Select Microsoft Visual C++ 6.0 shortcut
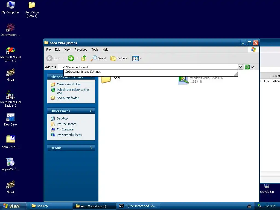Screen dimensions: 280x210 click(x=10, y=54)
